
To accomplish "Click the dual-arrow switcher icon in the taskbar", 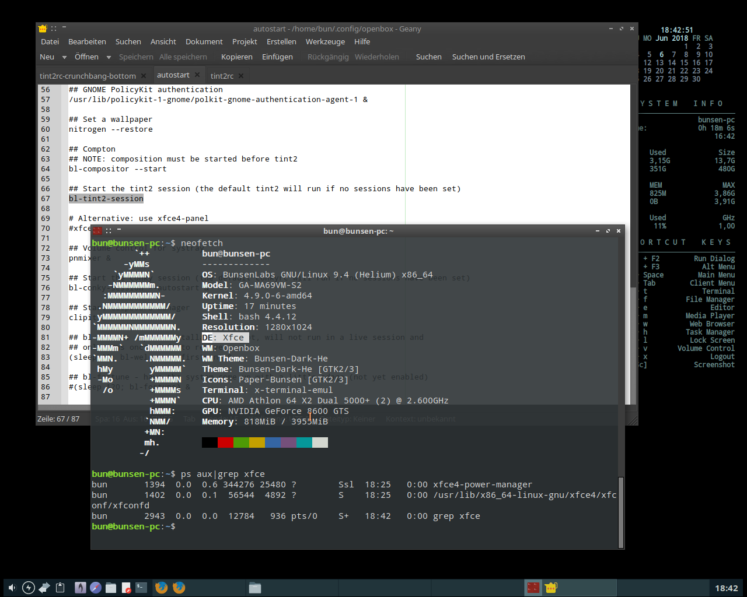I will tap(44, 587).
